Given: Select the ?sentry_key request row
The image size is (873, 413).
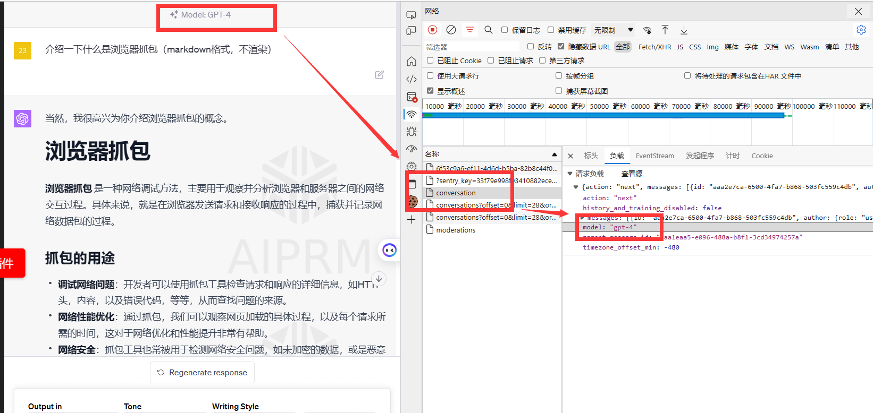Looking at the screenshot, I should click(492, 180).
